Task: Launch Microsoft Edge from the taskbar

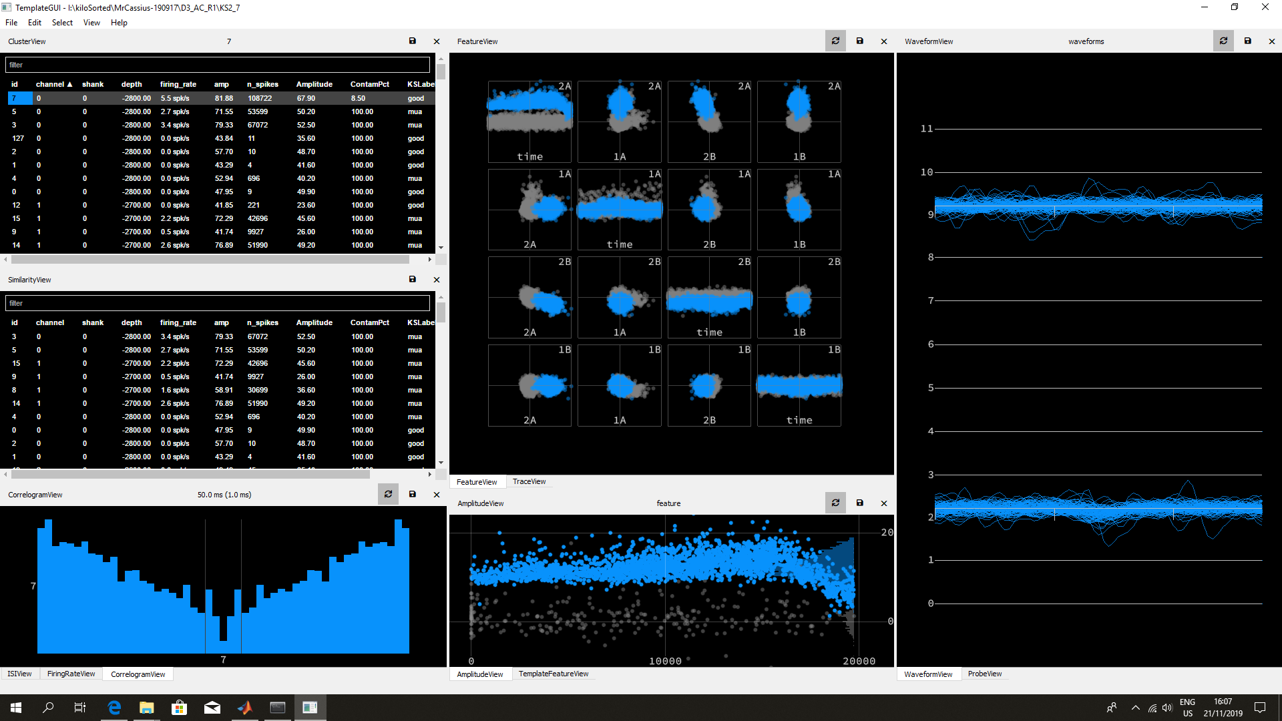Action: pyautogui.click(x=114, y=707)
